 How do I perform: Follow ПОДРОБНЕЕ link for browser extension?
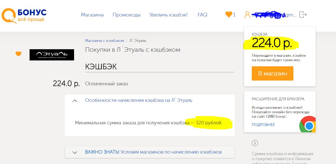pyautogui.click(x=263, y=125)
